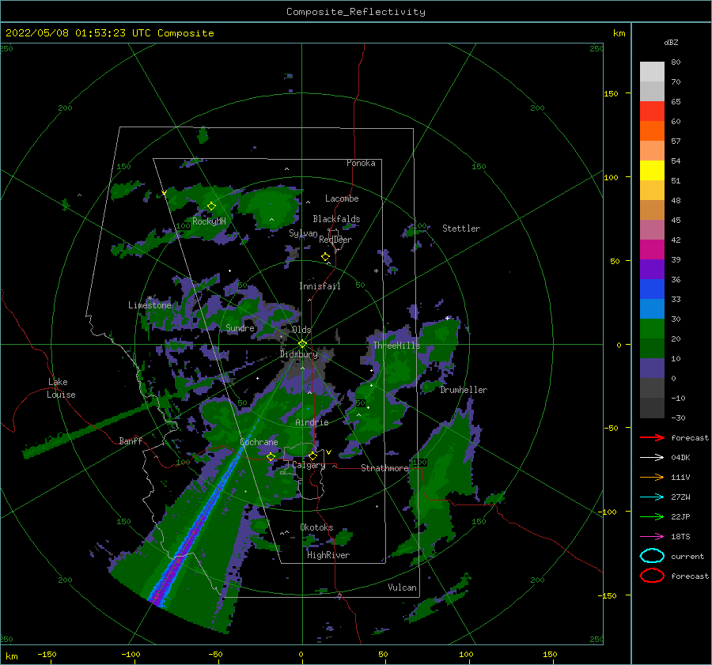Click the green 22JP arrow icon
712x665 pixels.
[x=652, y=516]
